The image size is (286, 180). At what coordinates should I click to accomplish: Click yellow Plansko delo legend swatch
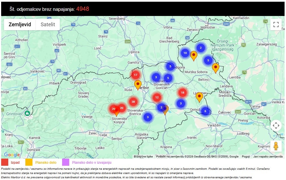coord(29,163)
